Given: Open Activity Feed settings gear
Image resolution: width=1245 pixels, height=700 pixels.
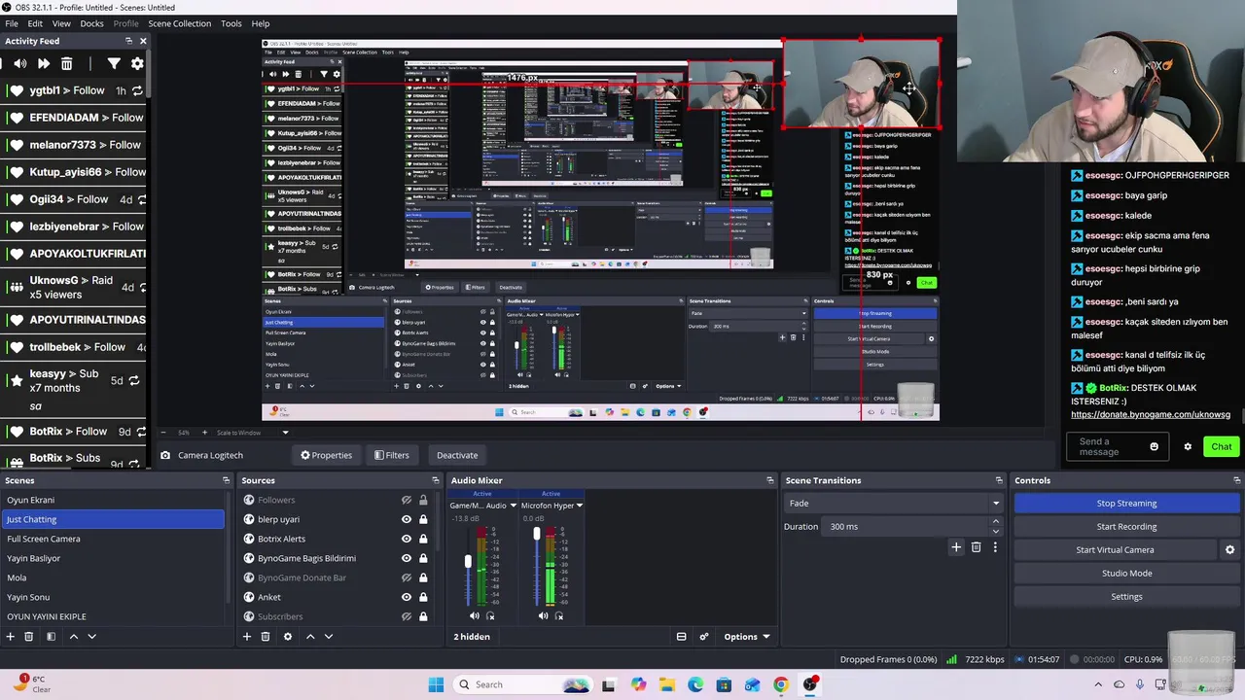Looking at the screenshot, I should pyautogui.click(x=137, y=63).
